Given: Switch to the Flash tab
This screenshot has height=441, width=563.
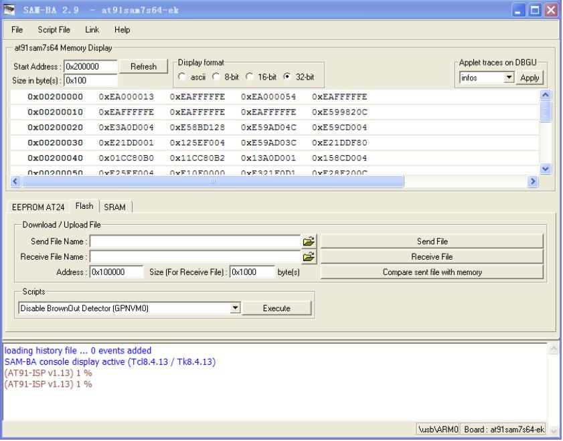Looking at the screenshot, I should (x=84, y=206).
